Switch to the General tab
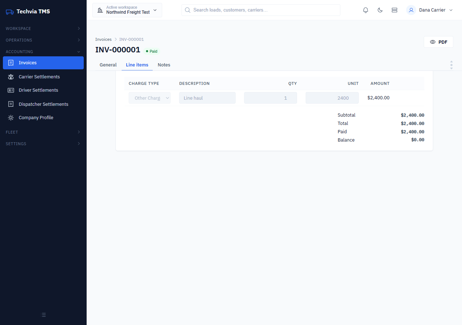This screenshot has height=325, width=462. tap(108, 65)
